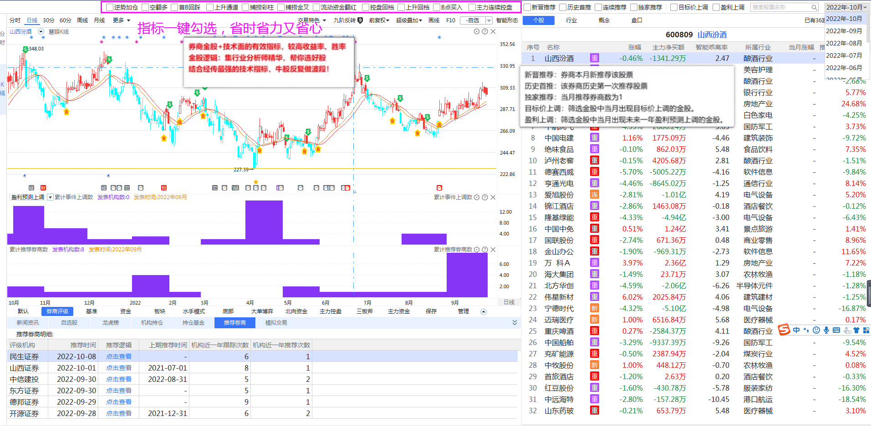Click the 智能形态 button
871x426 pixels.
coord(507,20)
